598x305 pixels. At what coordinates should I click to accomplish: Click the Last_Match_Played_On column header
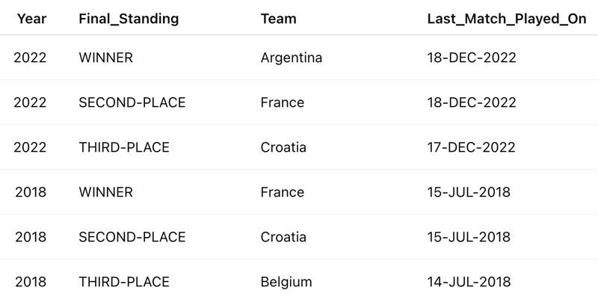pyautogui.click(x=507, y=19)
